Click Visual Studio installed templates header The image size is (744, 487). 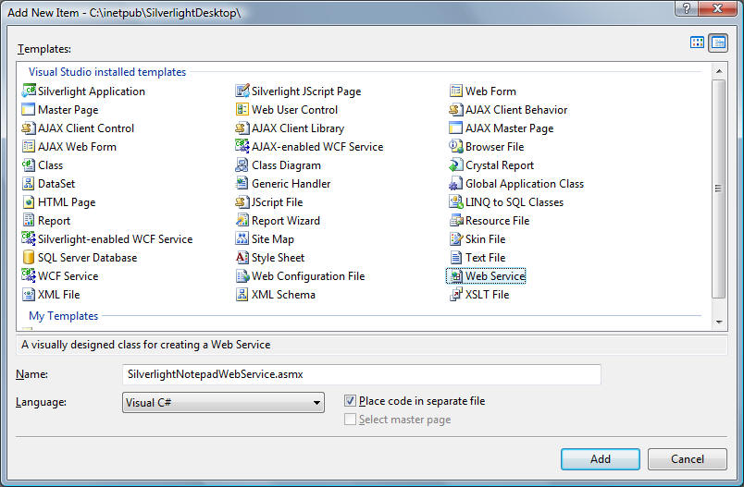click(x=107, y=72)
